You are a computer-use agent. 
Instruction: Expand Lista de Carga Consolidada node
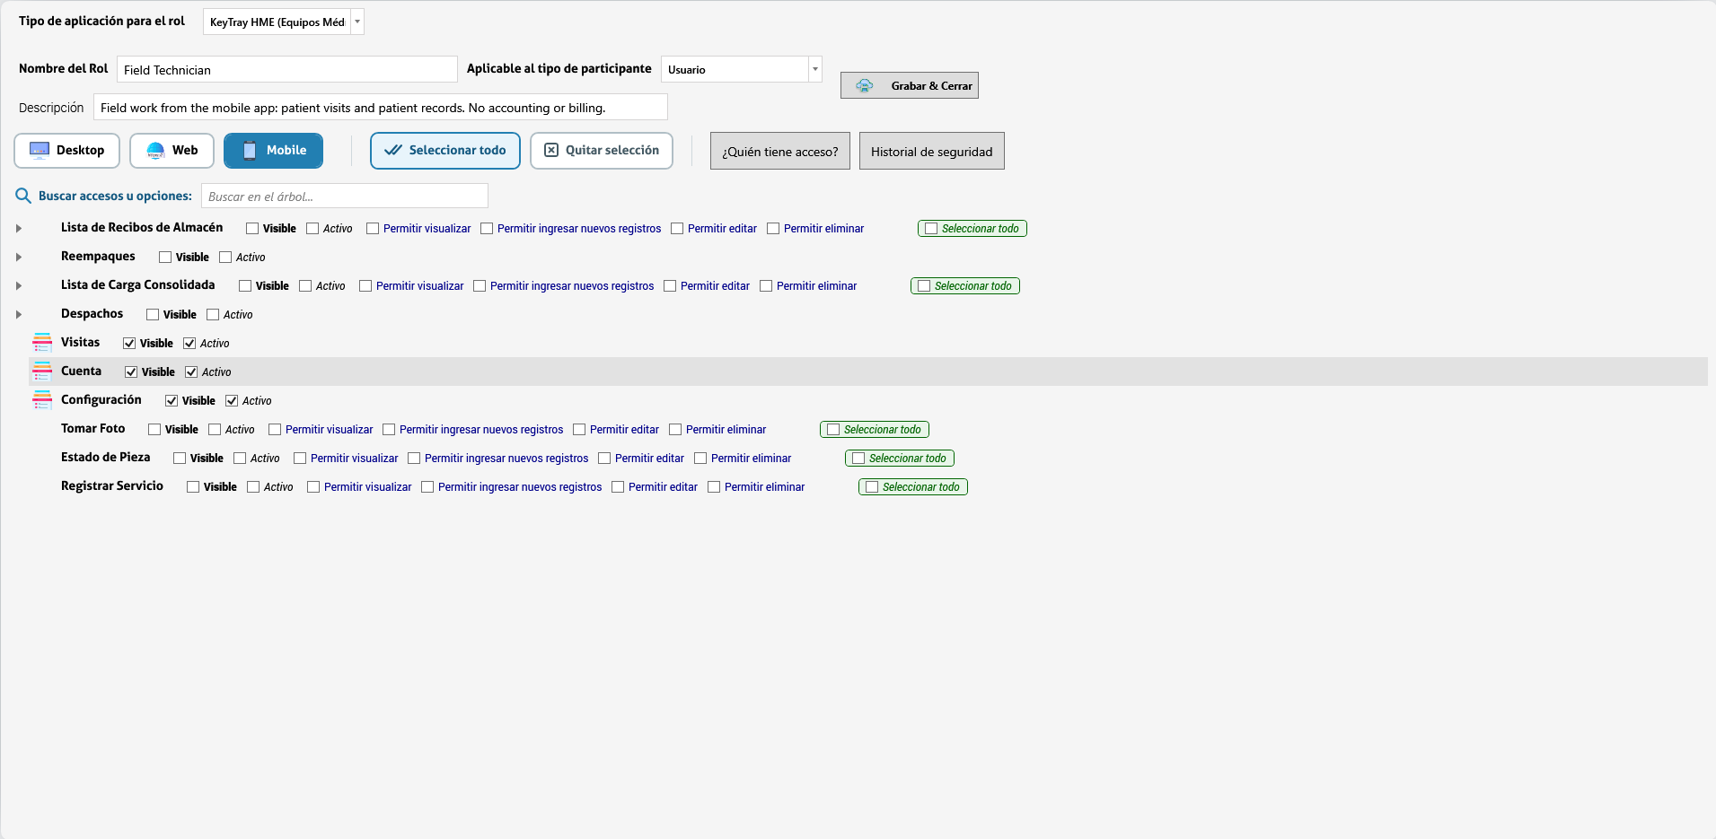pyautogui.click(x=19, y=286)
